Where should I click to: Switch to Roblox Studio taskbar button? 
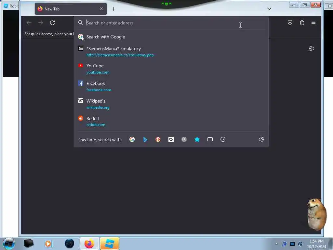click(x=110, y=243)
